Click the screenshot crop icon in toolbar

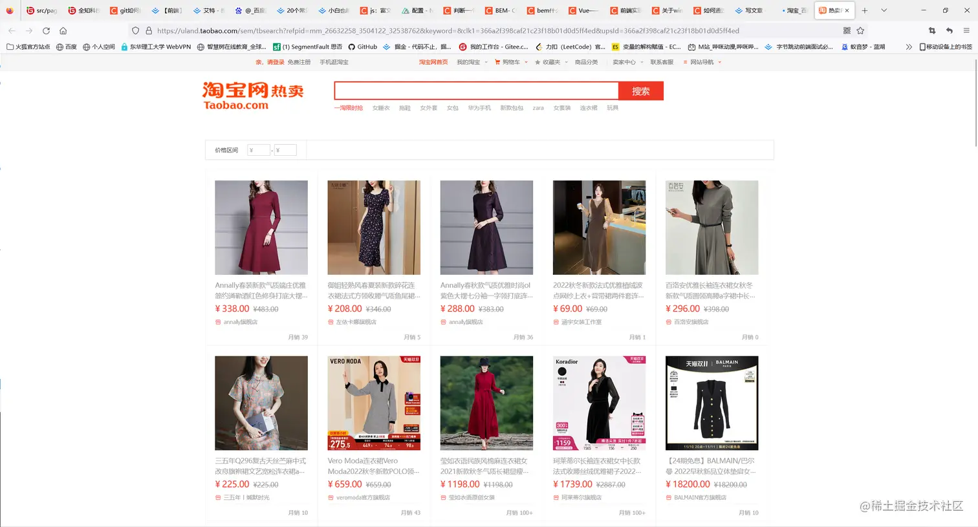pyautogui.click(x=932, y=30)
